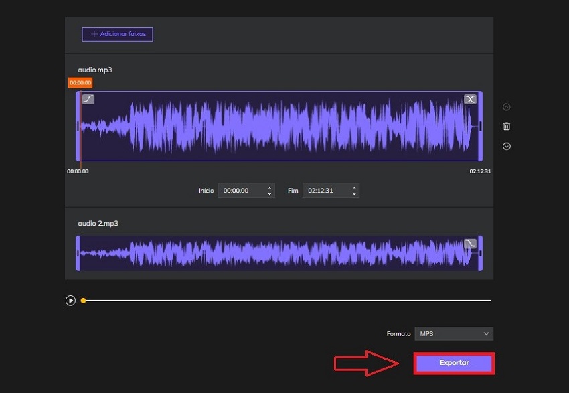The image size is (569, 393).
Task: Delete the track using the trash icon
Action: (507, 126)
